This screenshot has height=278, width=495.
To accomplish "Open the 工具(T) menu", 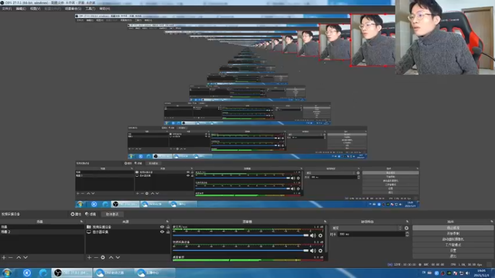I will tap(90, 9).
